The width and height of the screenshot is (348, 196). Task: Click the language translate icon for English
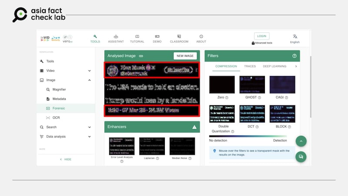pyautogui.click(x=295, y=37)
